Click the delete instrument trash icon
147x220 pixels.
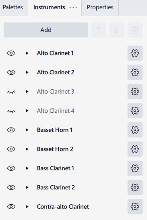tap(135, 30)
